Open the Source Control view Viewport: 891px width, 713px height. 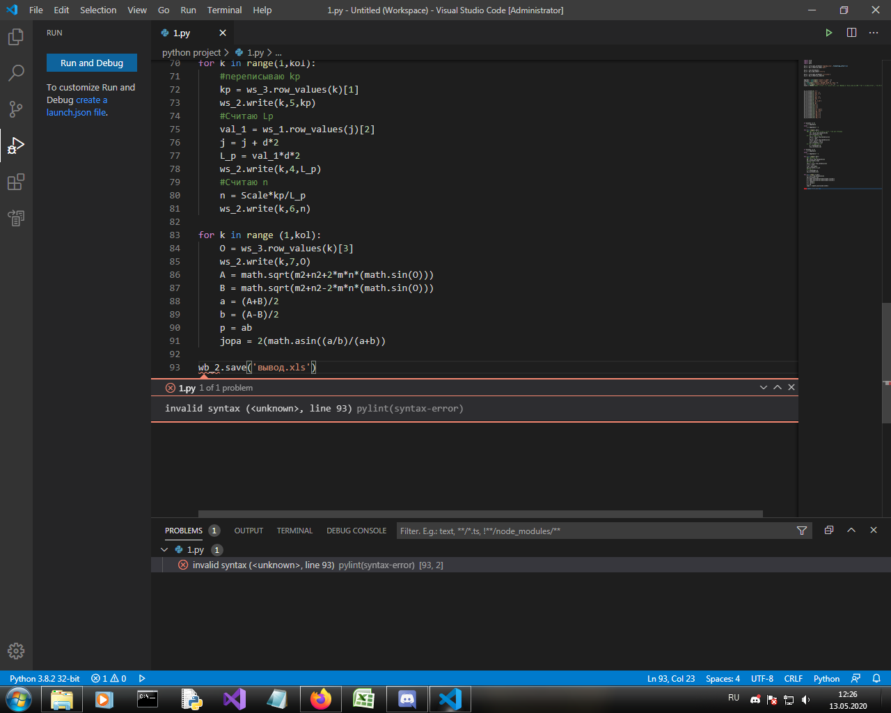16,109
